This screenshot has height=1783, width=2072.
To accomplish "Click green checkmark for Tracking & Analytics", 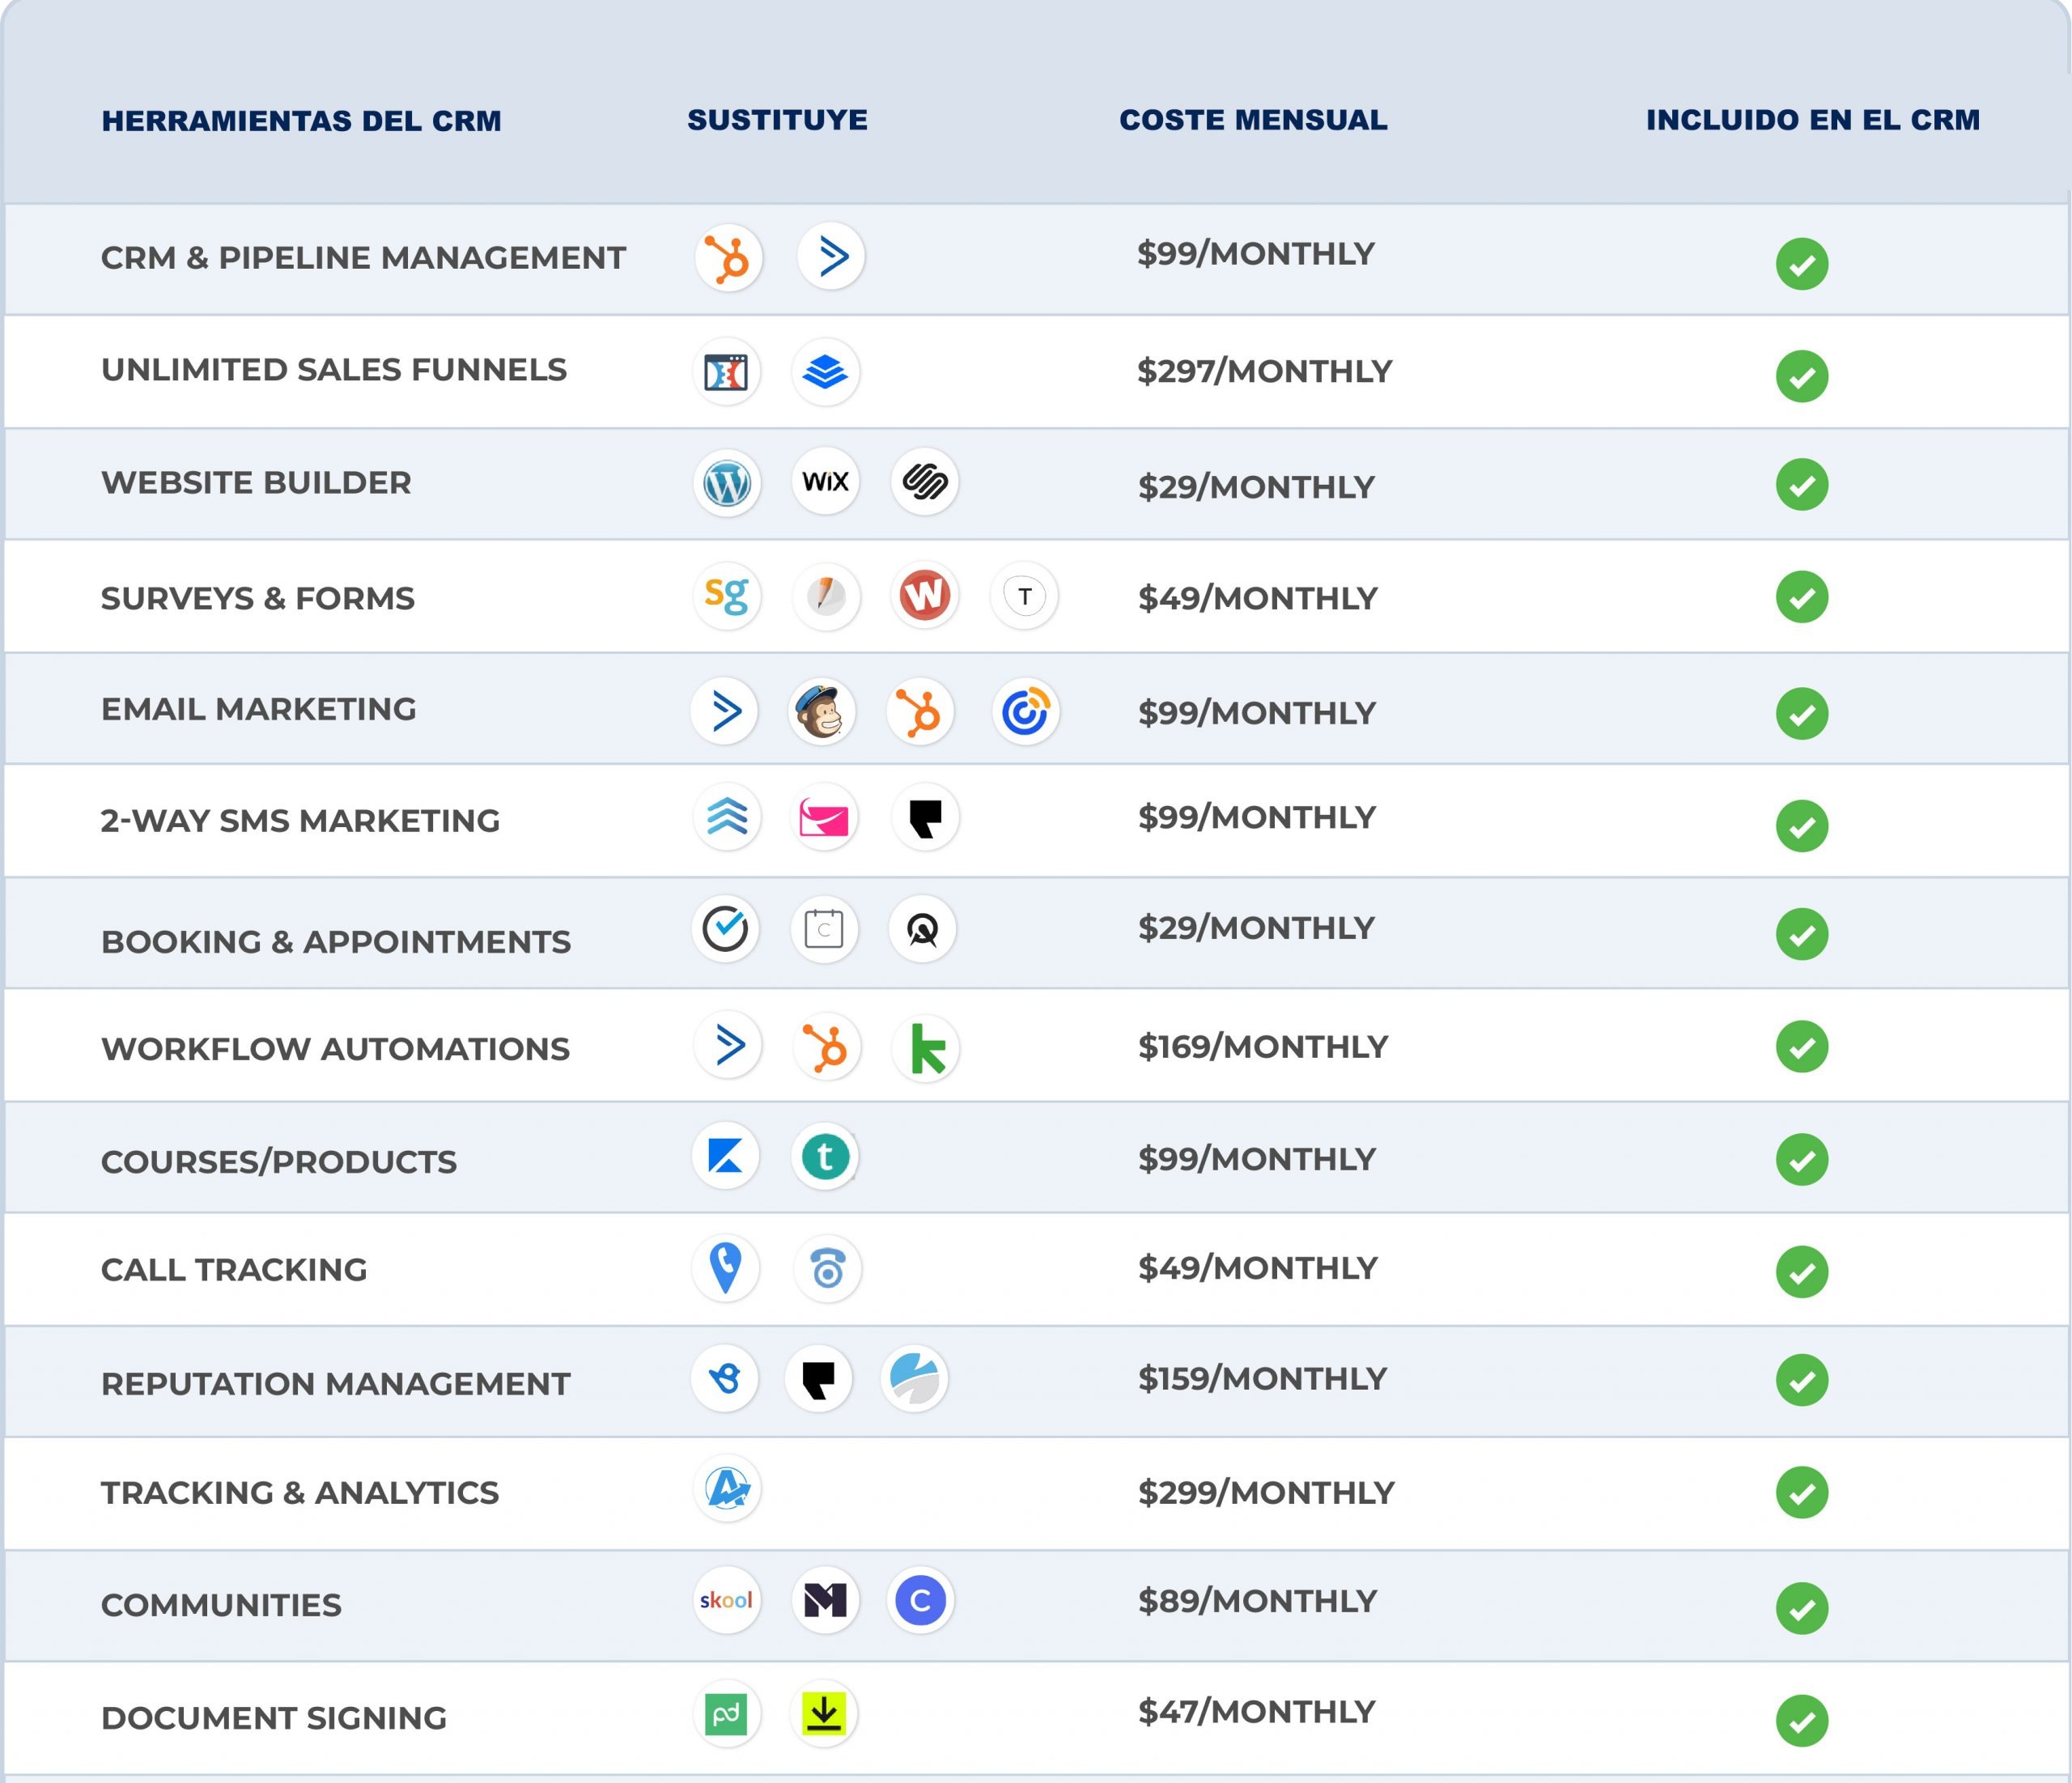I will pos(1801,1493).
